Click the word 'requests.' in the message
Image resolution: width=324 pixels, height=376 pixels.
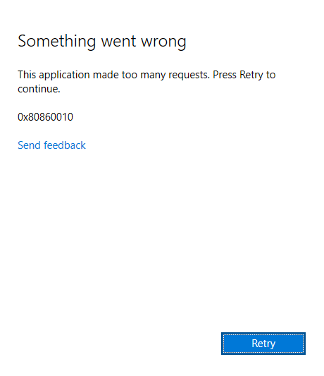click(x=189, y=75)
